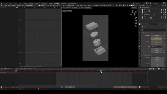Click the viewport zoom magnifier icon

136,18
